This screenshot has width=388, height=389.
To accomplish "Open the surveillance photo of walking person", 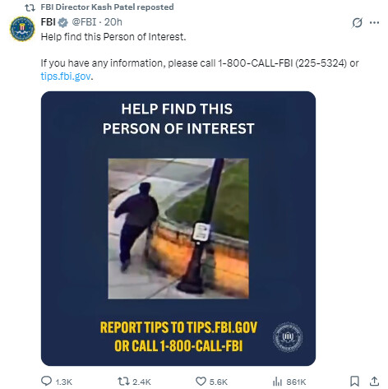I will 178,229.
